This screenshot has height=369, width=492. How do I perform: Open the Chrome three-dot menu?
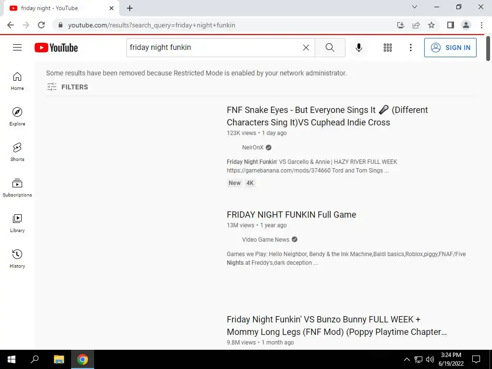tap(481, 25)
